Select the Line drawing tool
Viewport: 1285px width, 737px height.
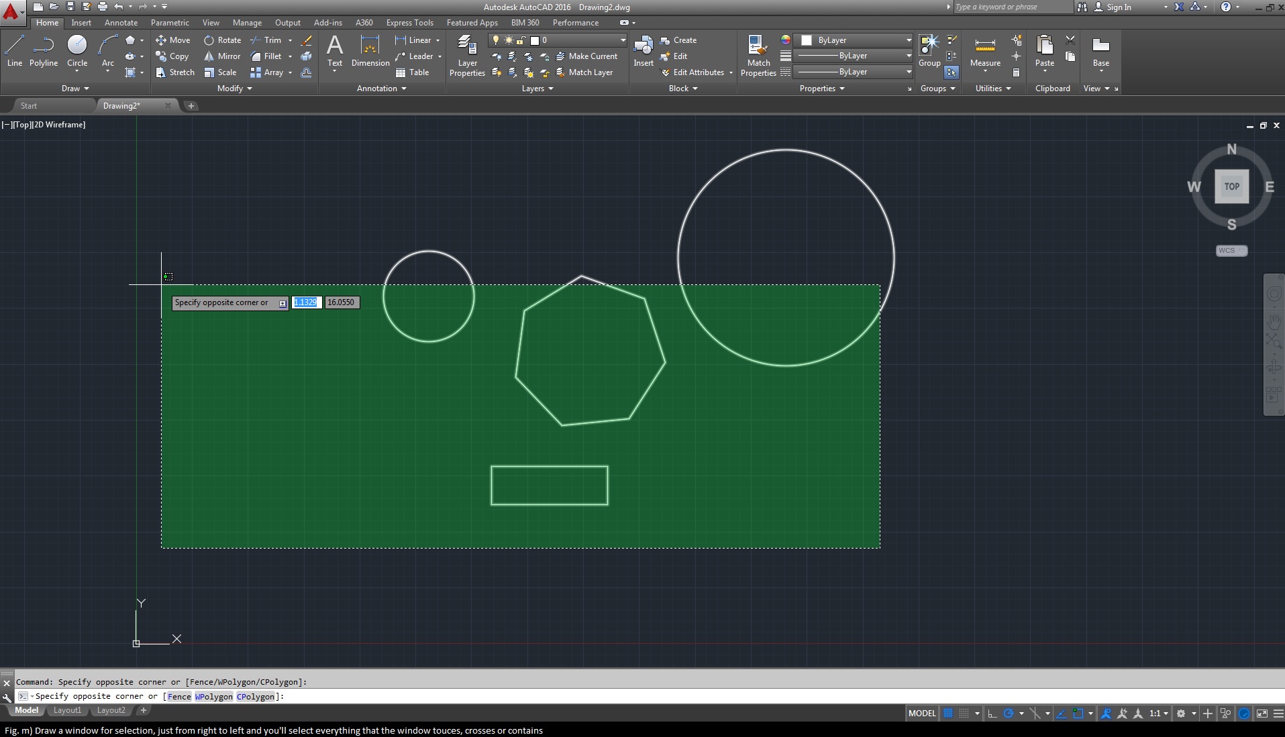pyautogui.click(x=15, y=51)
